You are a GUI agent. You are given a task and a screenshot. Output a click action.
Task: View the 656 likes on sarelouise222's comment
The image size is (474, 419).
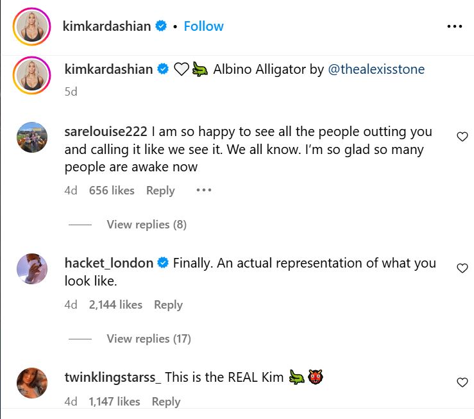coord(112,191)
